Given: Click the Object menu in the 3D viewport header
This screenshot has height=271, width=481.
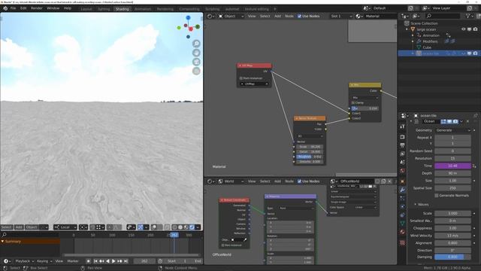Looking at the screenshot, I should (x=32, y=227).
